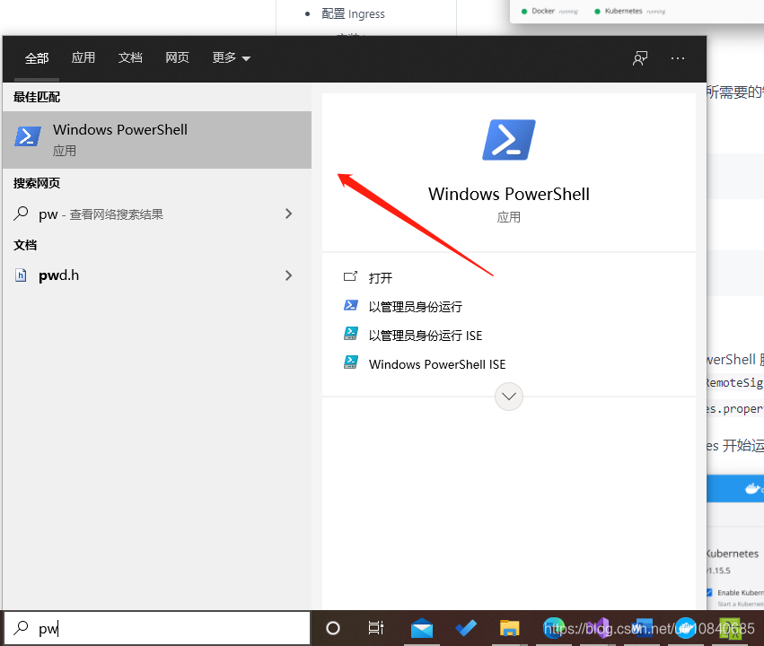Click the search box containing pw

coord(157,628)
